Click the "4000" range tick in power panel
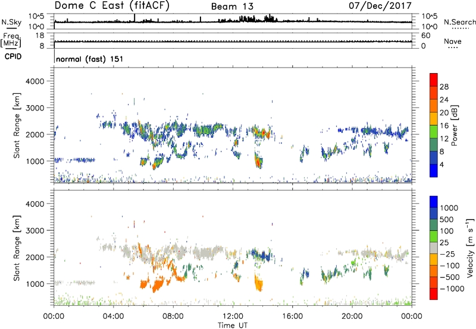476x329 pixels. pos(35,81)
